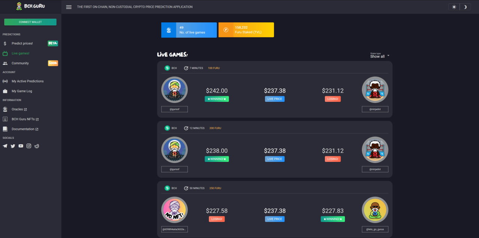479x238 pixels.
Task: Open the Instagram social icon
Action: pos(29,146)
